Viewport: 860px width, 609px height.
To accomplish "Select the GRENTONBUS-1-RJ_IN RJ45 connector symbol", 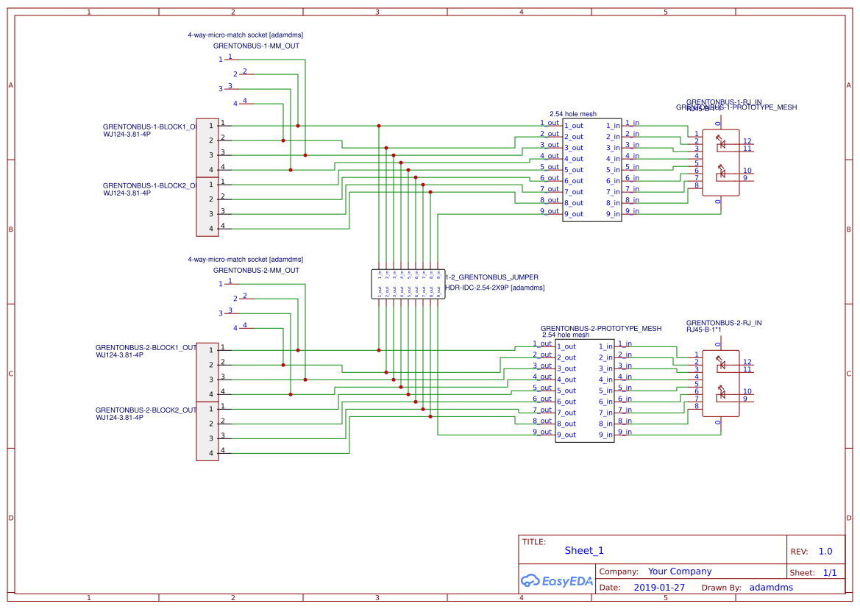I will pyautogui.click(x=721, y=162).
